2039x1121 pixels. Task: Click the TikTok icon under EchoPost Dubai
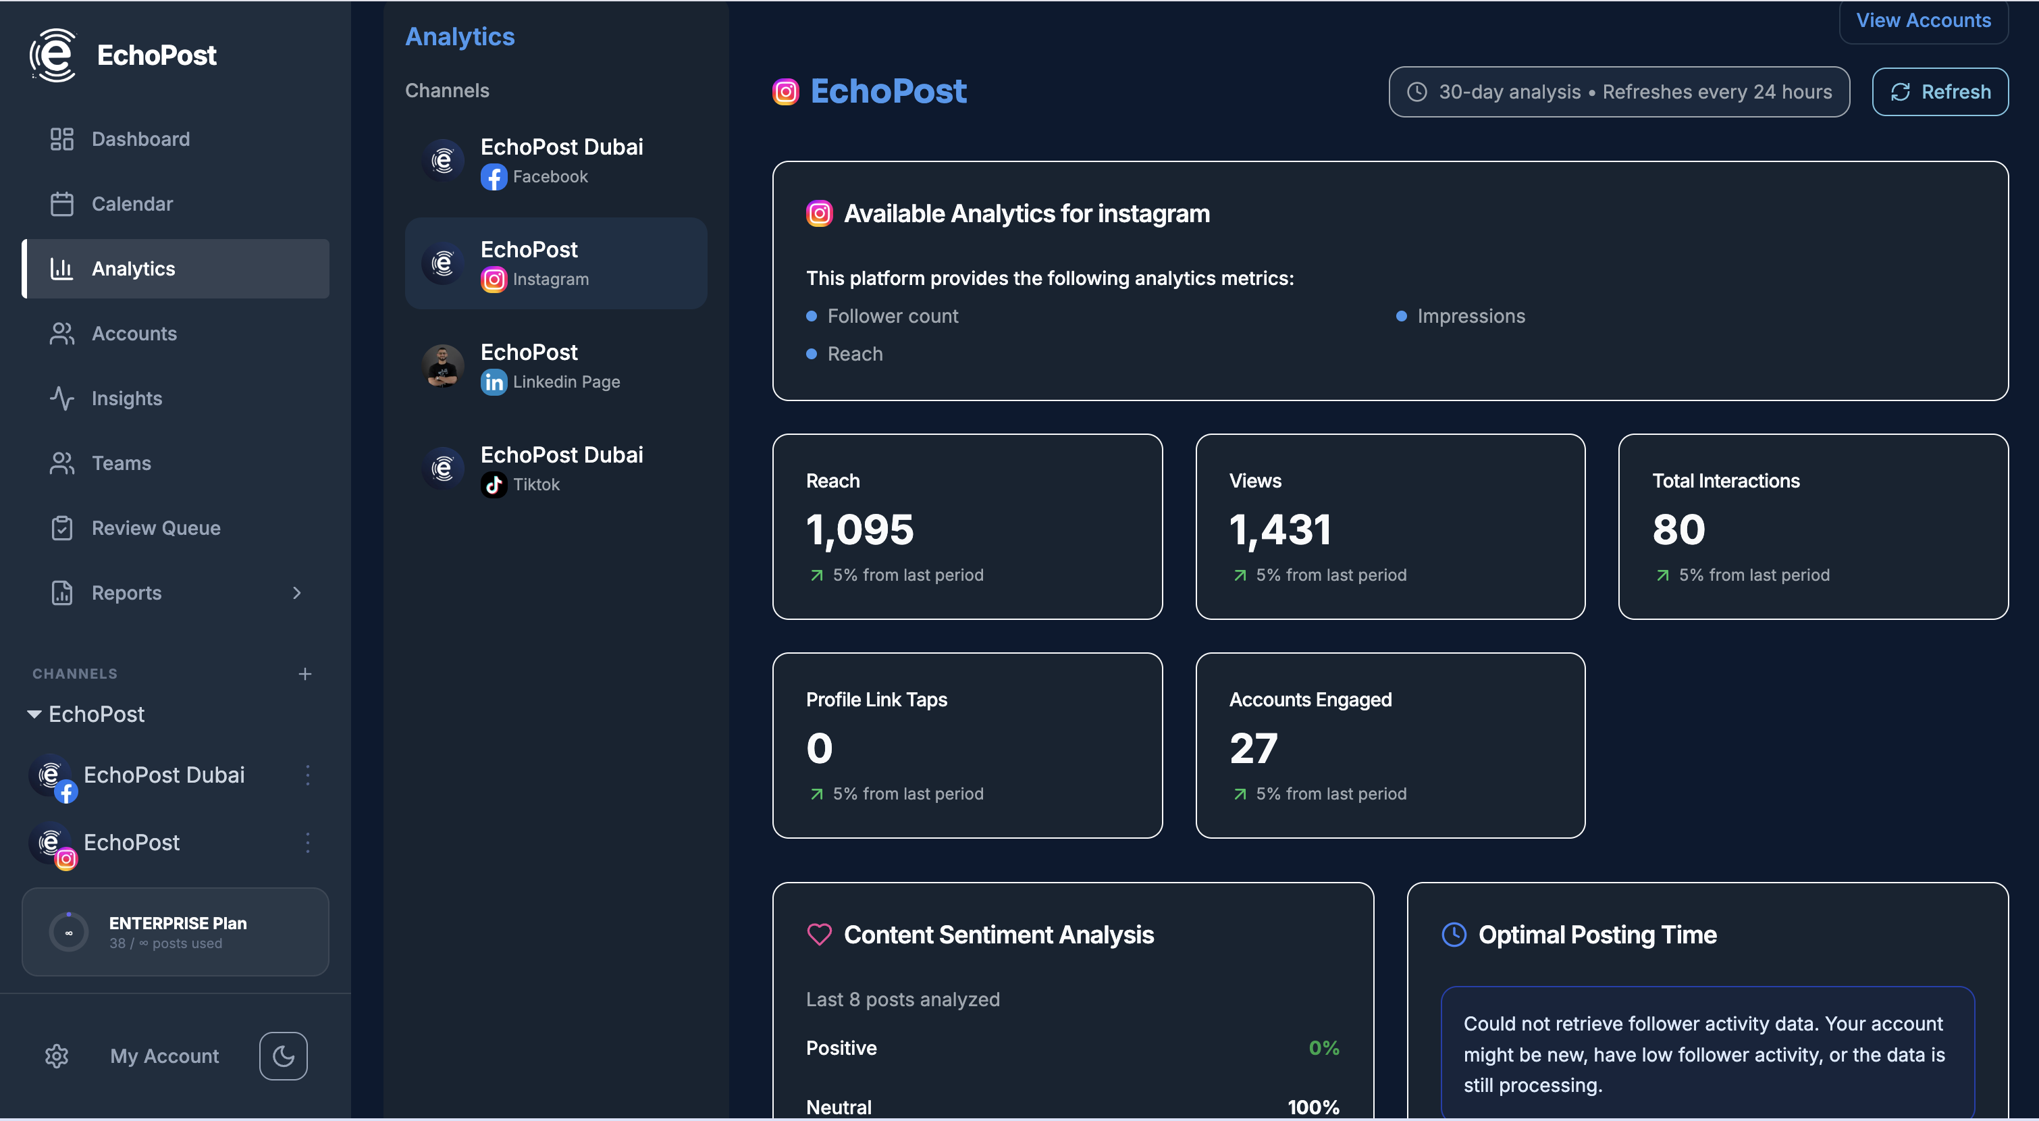[x=494, y=484]
